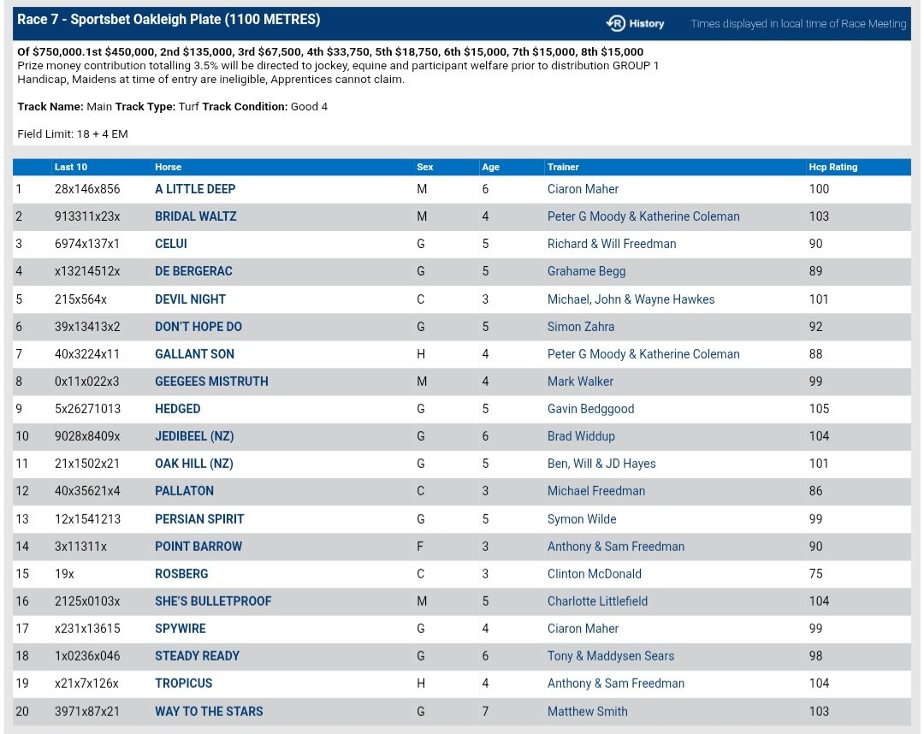Open trainer Anthony & Sam Freedman in TROPICUS row

pyautogui.click(x=616, y=684)
